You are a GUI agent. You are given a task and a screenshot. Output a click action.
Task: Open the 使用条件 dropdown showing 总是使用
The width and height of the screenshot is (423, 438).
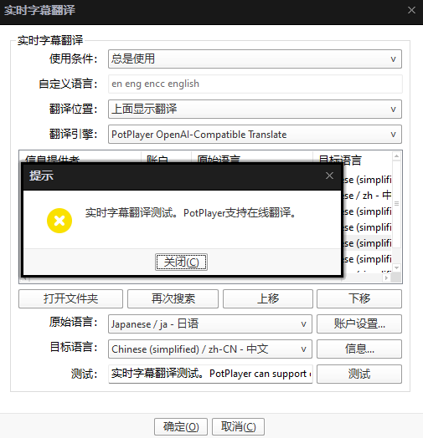coord(255,59)
